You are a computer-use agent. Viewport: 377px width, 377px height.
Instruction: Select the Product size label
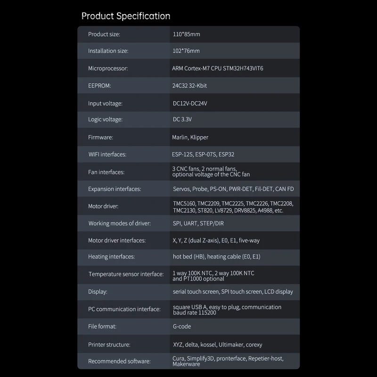[x=104, y=34]
